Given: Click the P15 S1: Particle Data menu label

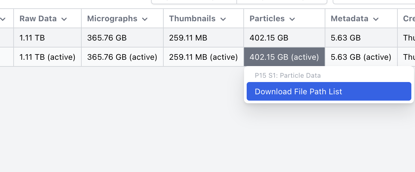Looking at the screenshot, I should tap(288, 75).
